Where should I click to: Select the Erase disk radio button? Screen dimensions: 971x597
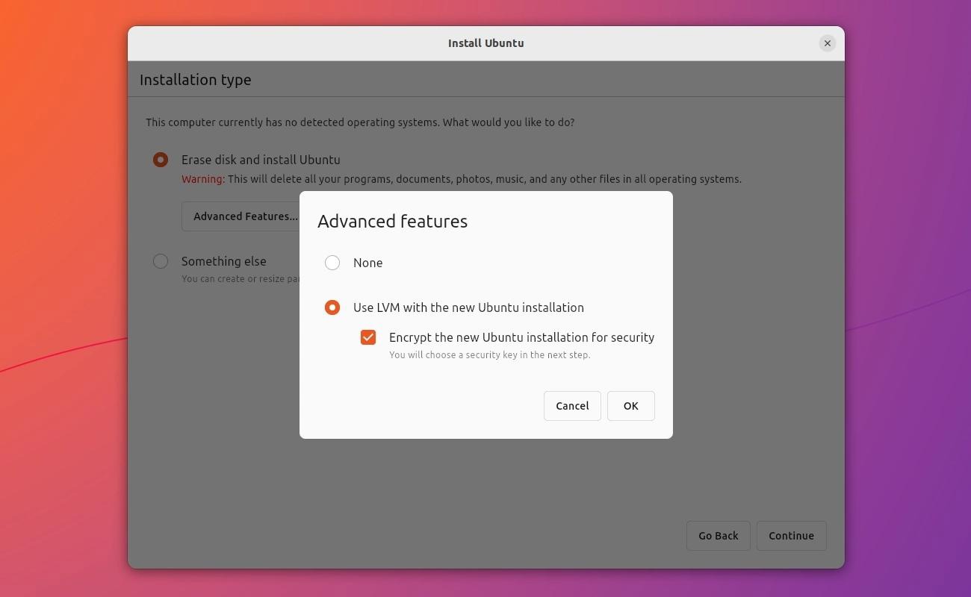coord(161,160)
